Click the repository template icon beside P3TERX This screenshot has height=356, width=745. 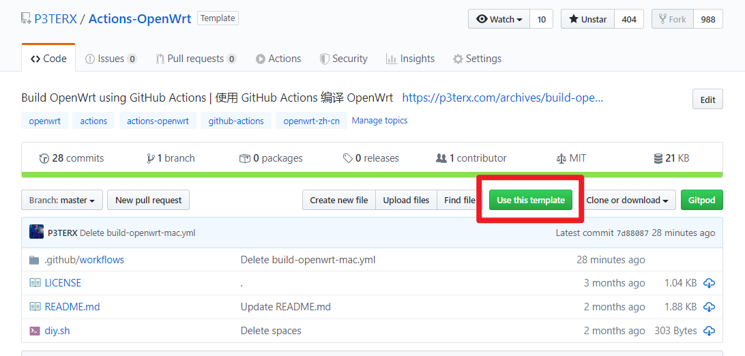pyautogui.click(x=26, y=19)
